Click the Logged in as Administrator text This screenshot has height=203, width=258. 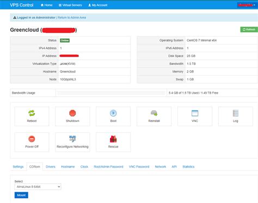(36, 17)
